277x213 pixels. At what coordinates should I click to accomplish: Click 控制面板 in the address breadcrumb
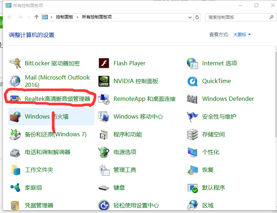65,17
